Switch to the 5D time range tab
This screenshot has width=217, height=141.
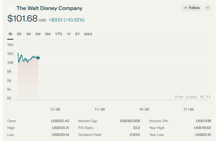tap(19, 34)
